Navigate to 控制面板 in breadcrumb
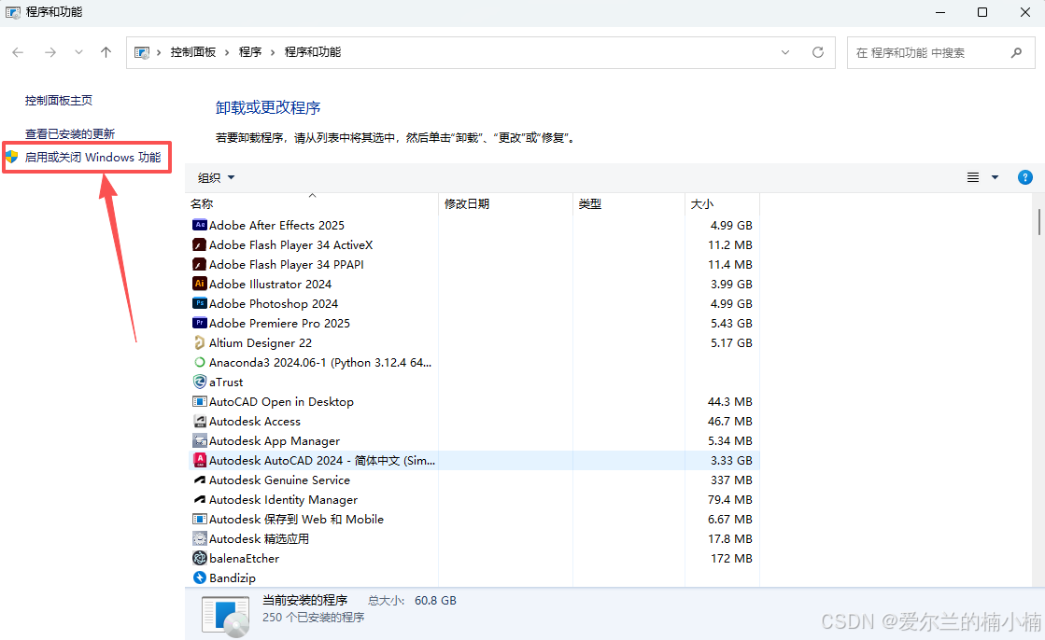The width and height of the screenshot is (1045, 640). [x=193, y=52]
